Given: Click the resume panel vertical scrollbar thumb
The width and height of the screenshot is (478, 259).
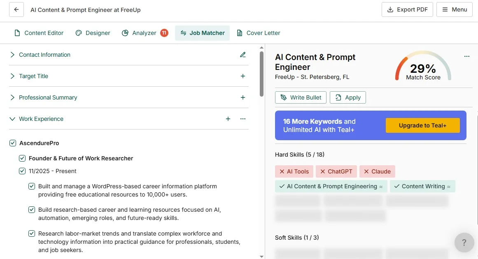Looking at the screenshot, I should pos(261,74).
